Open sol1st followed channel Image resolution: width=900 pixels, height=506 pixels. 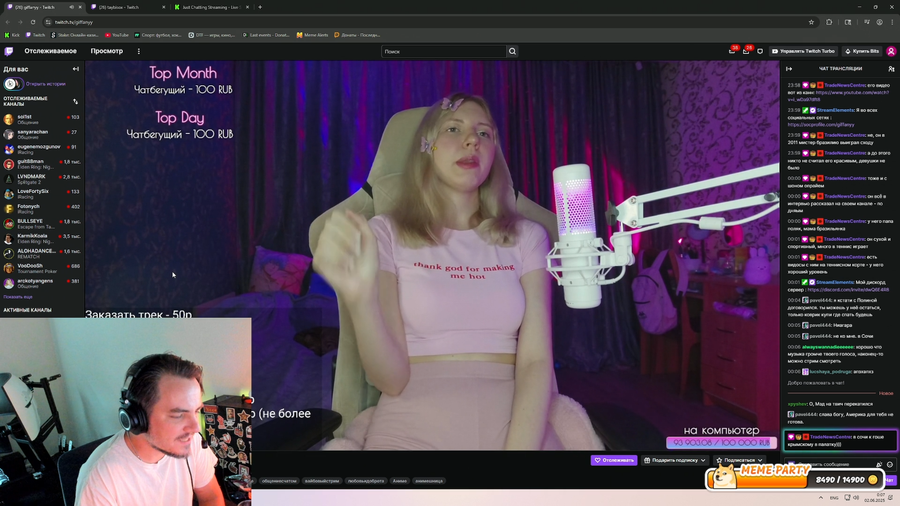click(42, 119)
